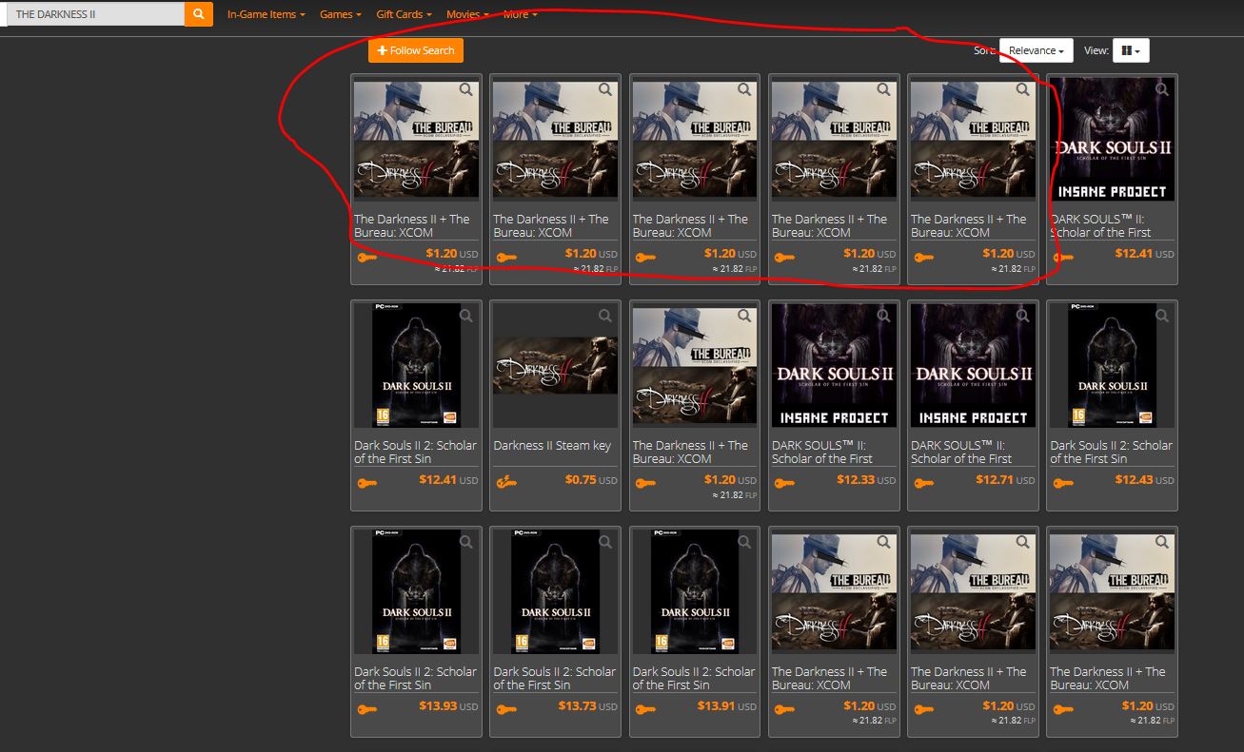Click key icon on the $12.71 listing
This screenshot has width=1244, height=752.
923,483
